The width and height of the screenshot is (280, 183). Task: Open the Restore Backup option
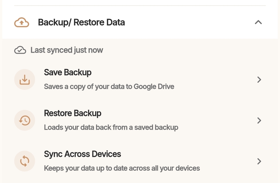[140, 120]
